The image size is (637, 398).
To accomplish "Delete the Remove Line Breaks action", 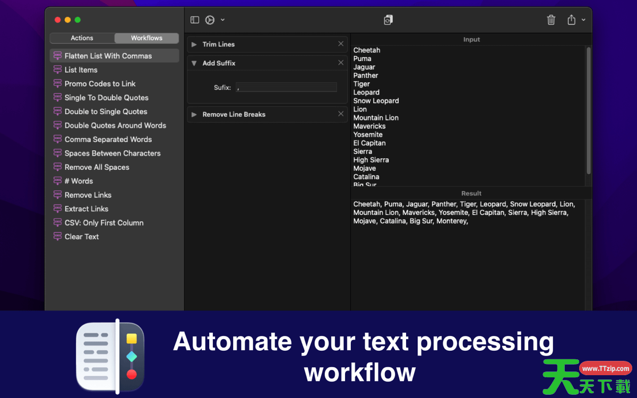I will [x=341, y=114].
